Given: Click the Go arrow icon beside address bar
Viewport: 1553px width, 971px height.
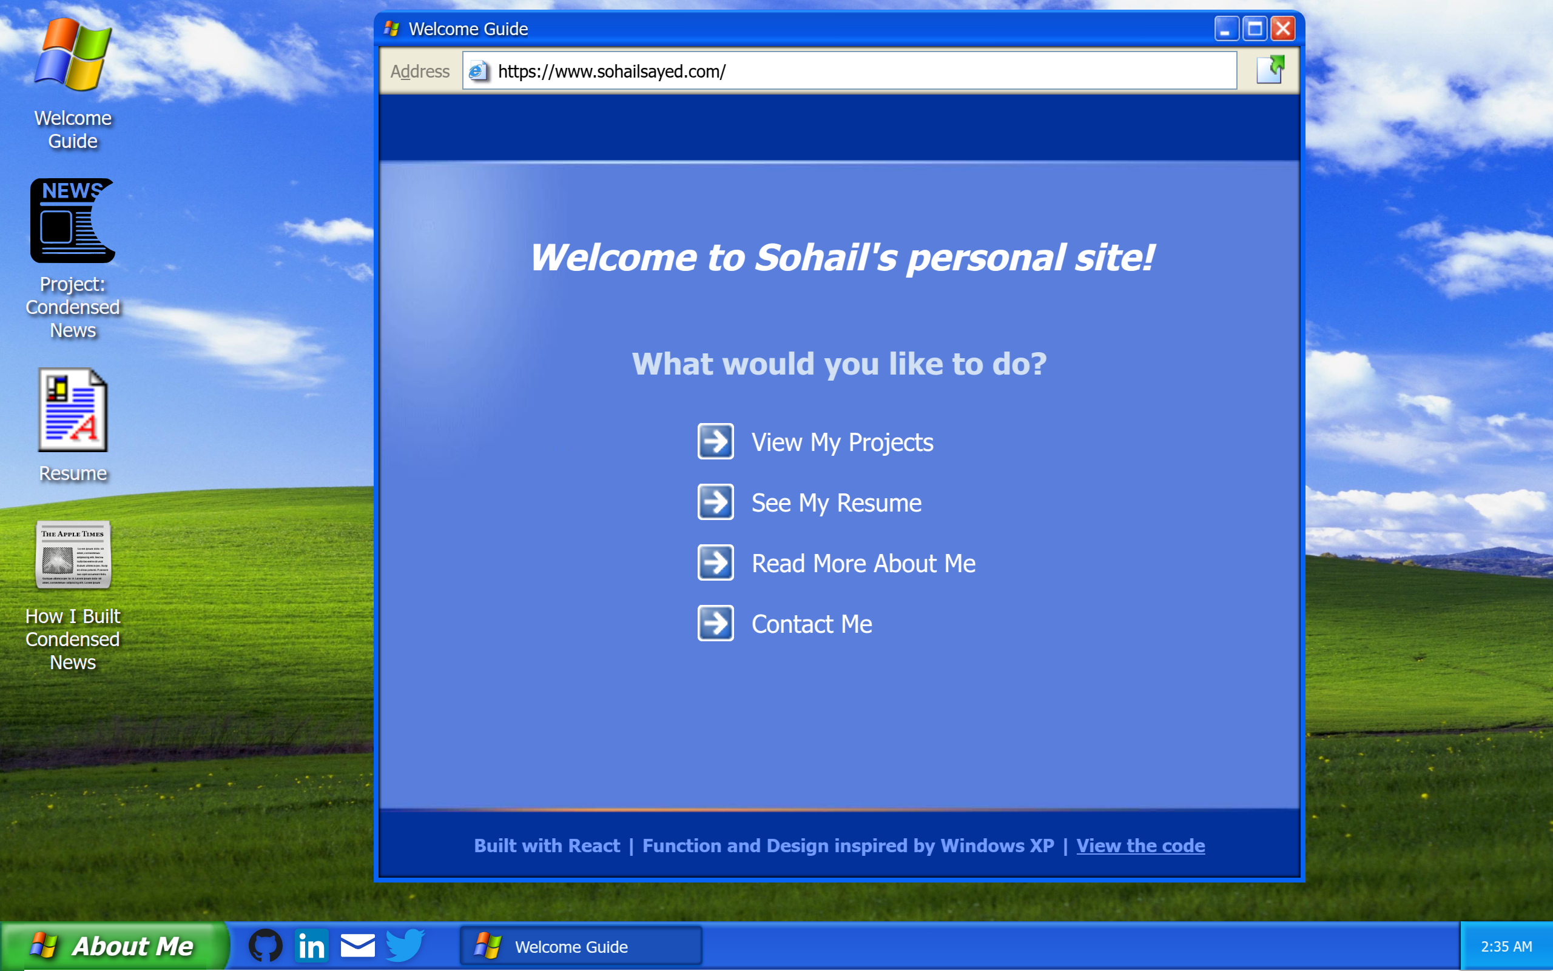Looking at the screenshot, I should (1270, 70).
